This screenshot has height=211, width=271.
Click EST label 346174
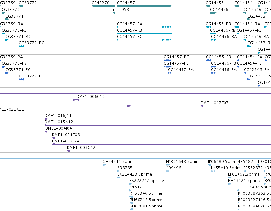tap(137, 187)
